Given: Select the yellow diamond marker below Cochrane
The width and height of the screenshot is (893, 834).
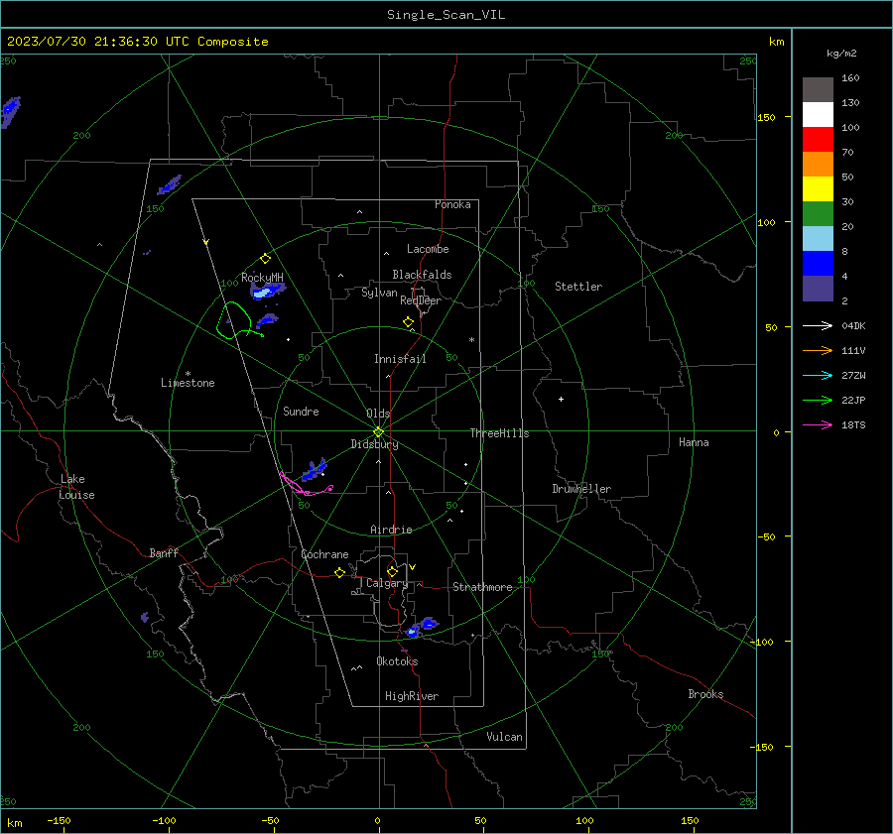Looking at the screenshot, I should 339,572.
